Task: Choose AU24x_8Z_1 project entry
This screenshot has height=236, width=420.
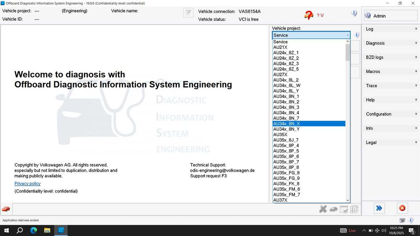Action: pyautogui.click(x=309, y=53)
